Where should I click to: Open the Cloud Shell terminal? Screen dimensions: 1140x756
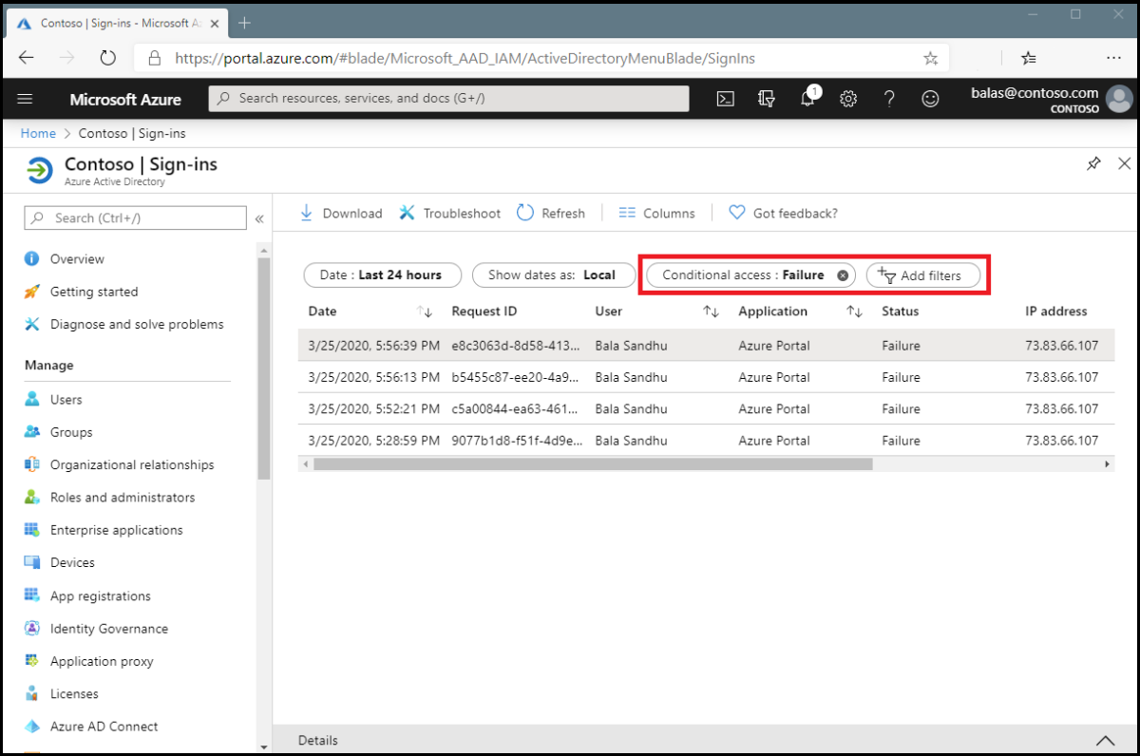coord(725,99)
